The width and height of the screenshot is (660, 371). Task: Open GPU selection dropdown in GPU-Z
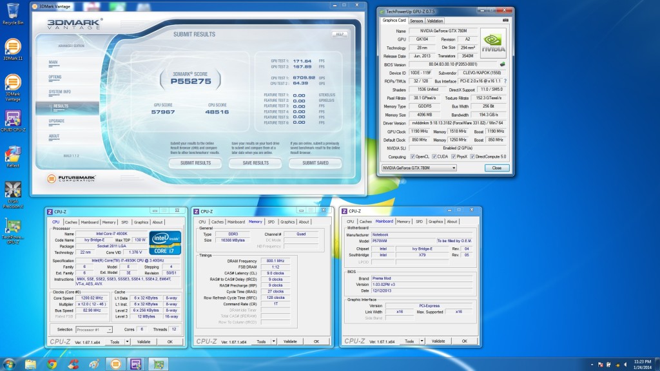coord(419,168)
